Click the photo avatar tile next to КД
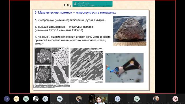 pos(156,99)
